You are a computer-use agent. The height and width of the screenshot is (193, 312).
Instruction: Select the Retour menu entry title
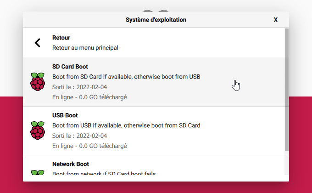(61, 38)
